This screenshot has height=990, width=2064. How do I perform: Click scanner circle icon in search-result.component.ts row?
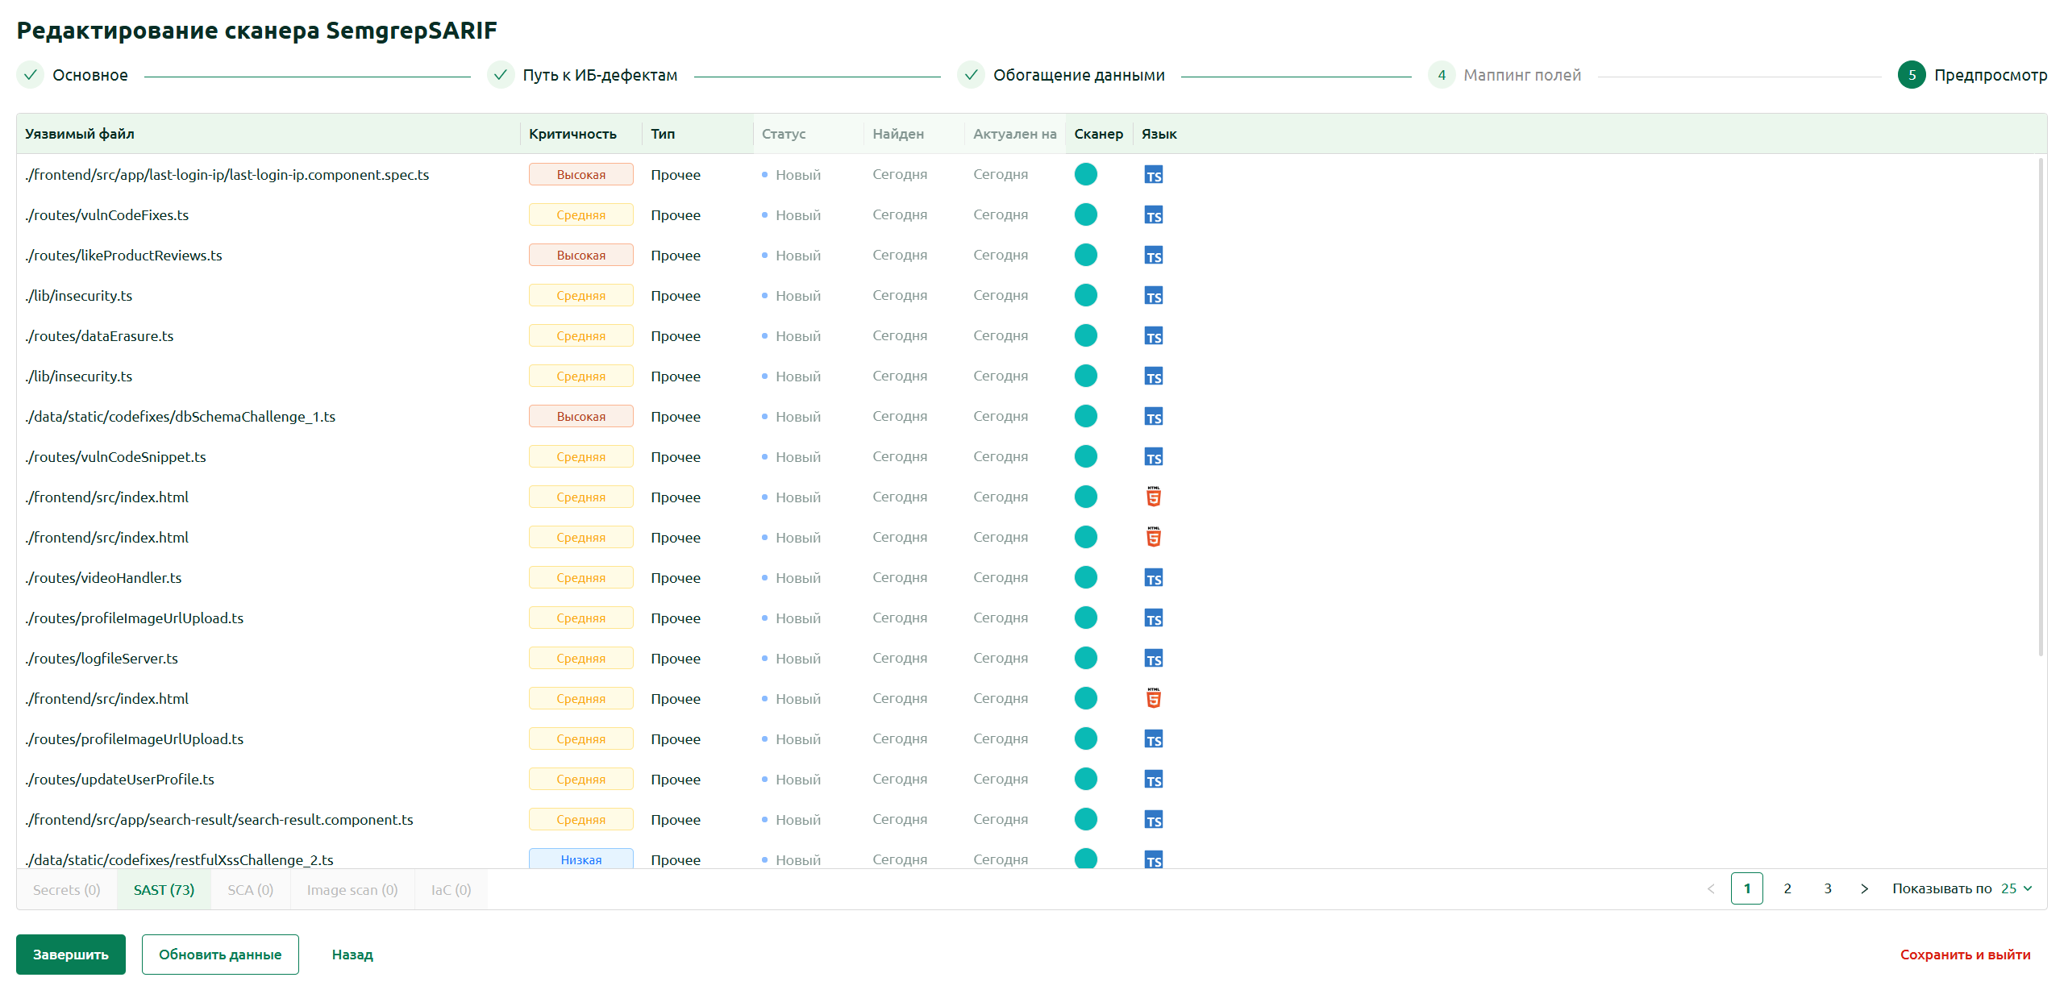coord(1085,819)
